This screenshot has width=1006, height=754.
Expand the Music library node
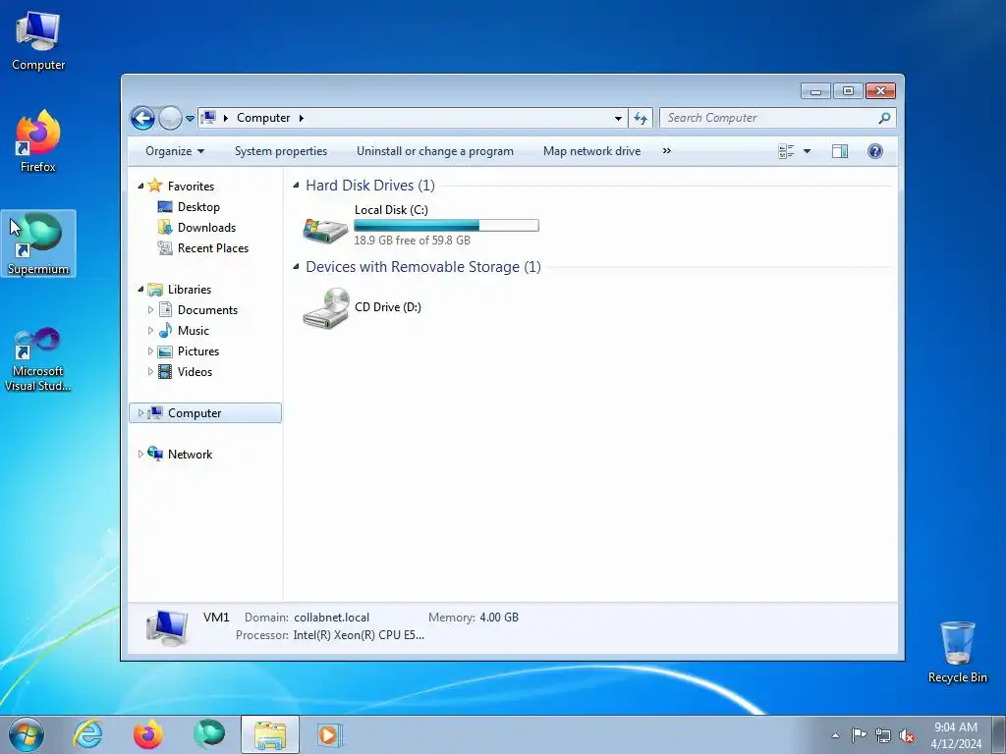pos(150,331)
